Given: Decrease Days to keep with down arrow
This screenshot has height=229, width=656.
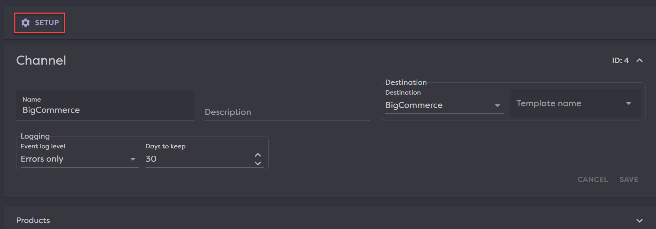Looking at the screenshot, I should pyautogui.click(x=258, y=163).
